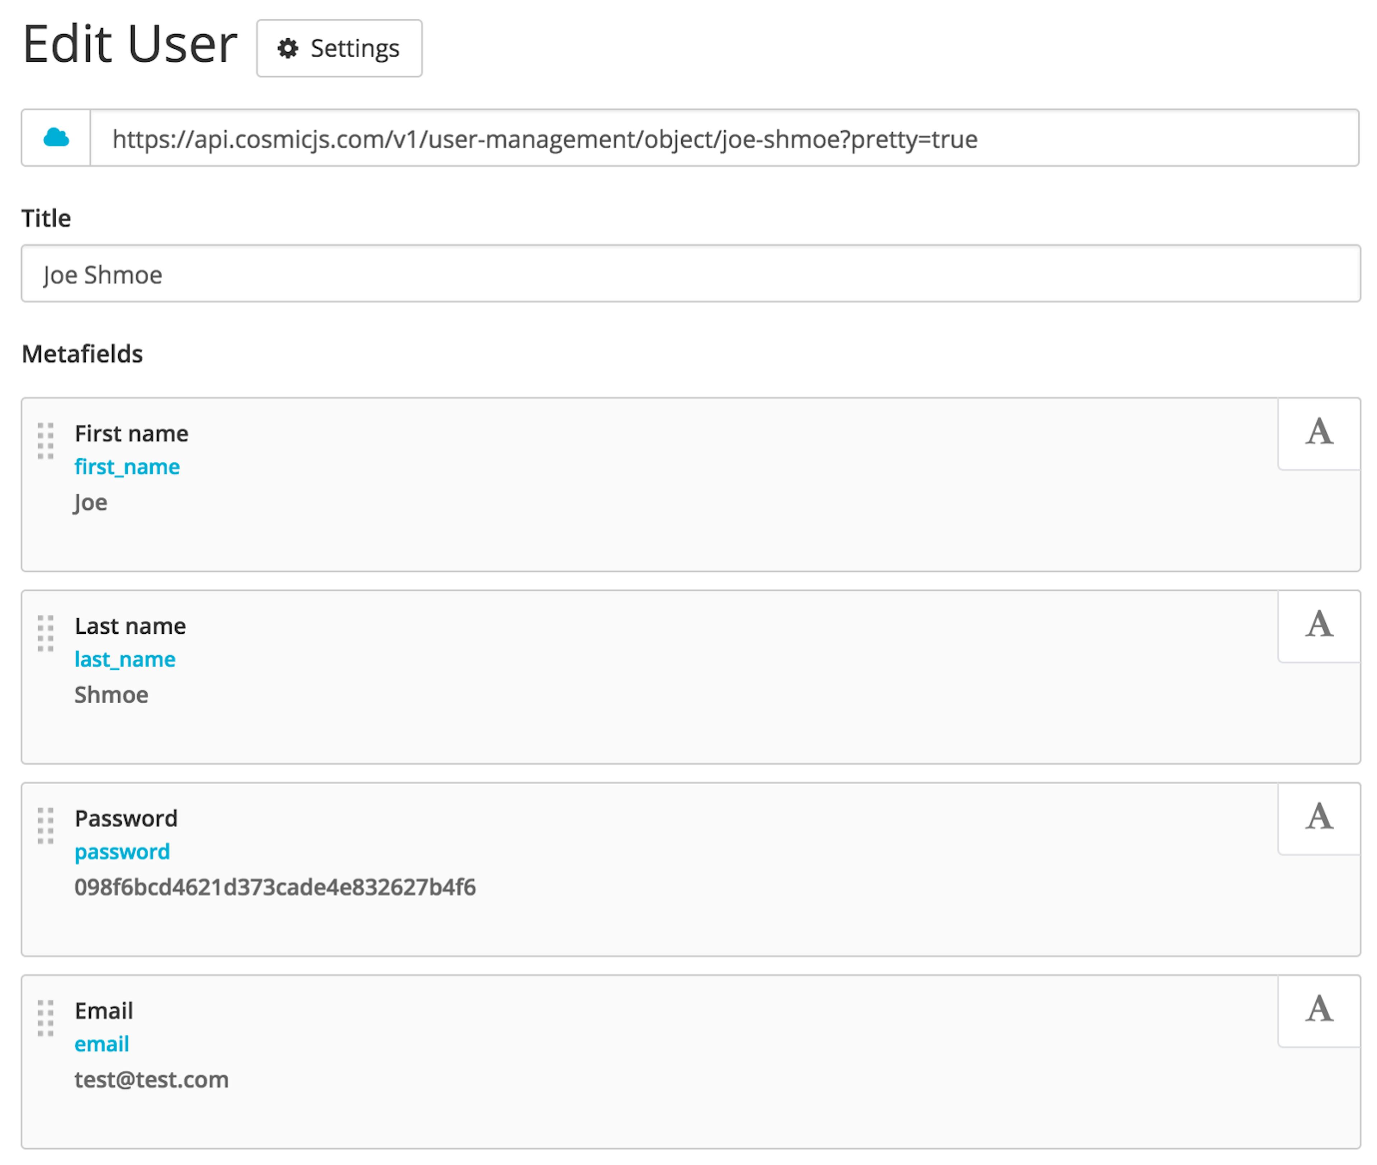The image size is (1377, 1165).
Task: Click the gear icon in Settings button
Action: (288, 48)
